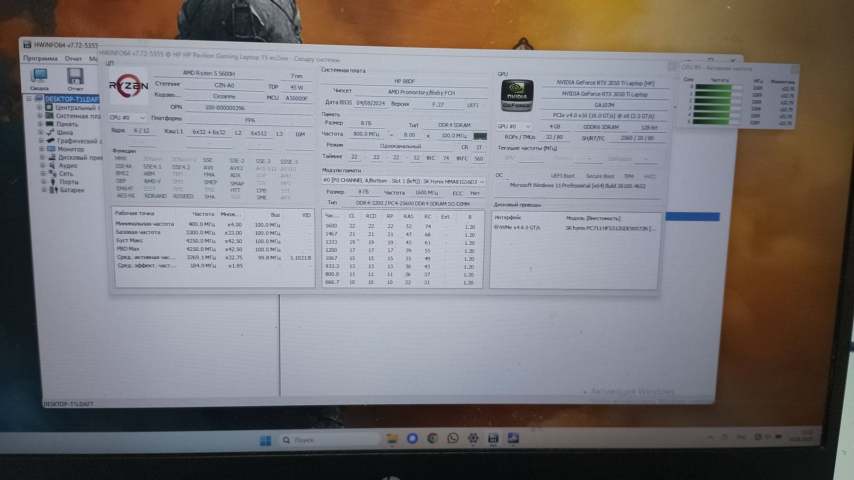This screenshot has height=480, width=854.
Task: Click the Сводка summary toolbar icon
Action: tap(39, 77)
